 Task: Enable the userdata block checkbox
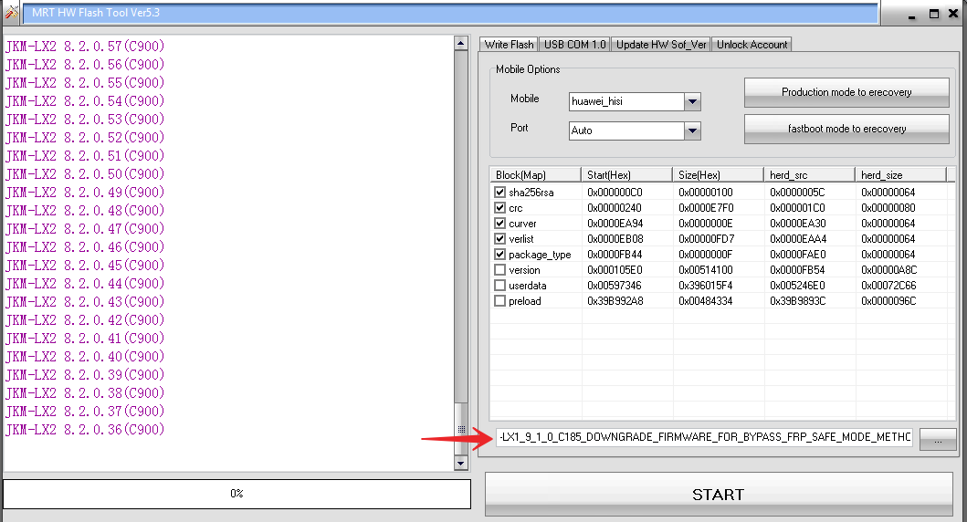pyautogui.click(x=499, y=286)
